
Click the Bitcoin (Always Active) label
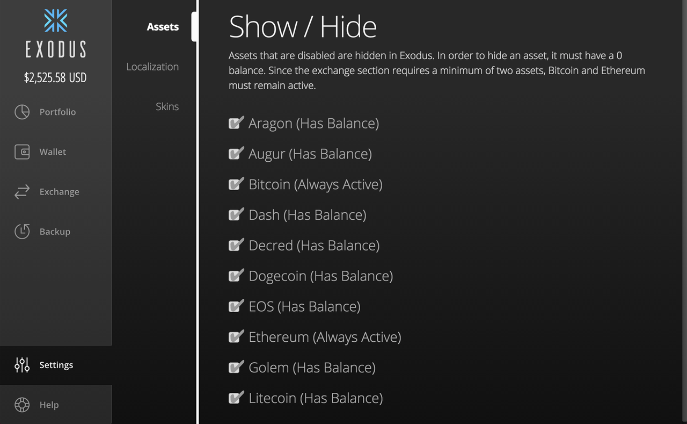[315, 184]
